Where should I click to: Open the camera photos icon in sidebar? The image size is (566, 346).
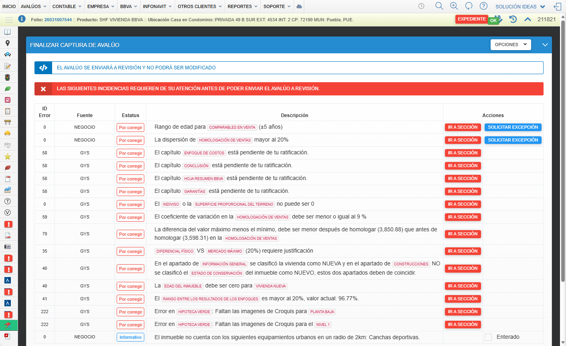pyautogui.click(x=7, y=247)
